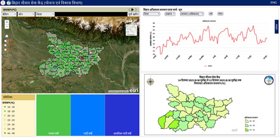
Task: Open the जिला dropdown above the map
Action: tap(45, 14)
